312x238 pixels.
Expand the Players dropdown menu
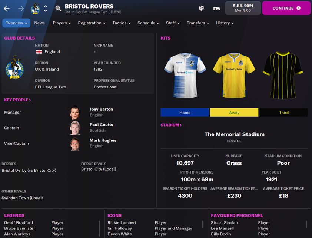click(x=62, y=23)
